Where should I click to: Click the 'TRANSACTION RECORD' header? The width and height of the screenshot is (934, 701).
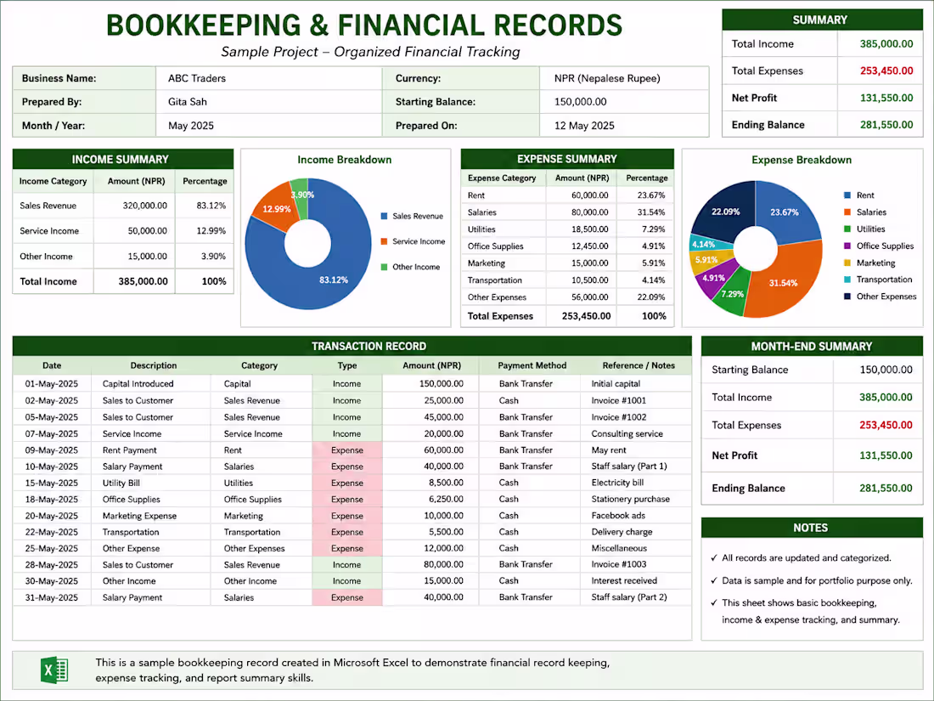pyautogui.click(x=352, y=346)
